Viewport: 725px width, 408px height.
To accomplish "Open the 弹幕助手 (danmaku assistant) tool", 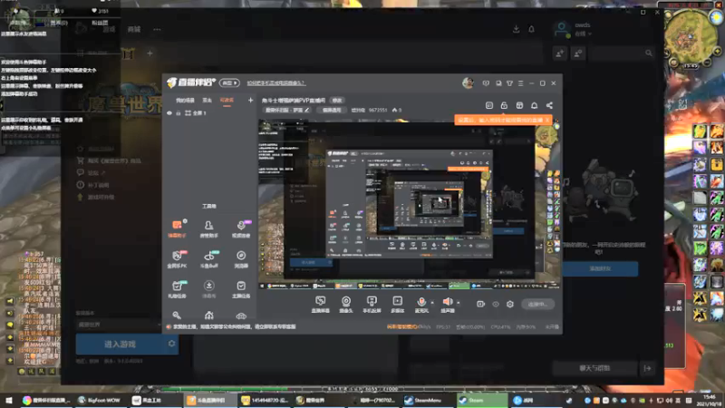I will 177,228.
